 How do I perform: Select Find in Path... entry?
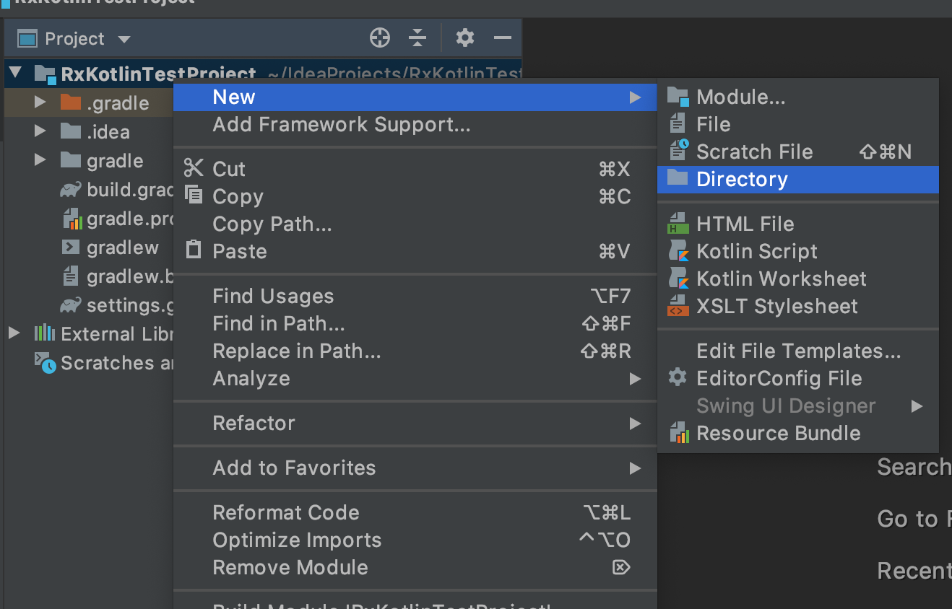pyautogui.click(x=415, y=323)
